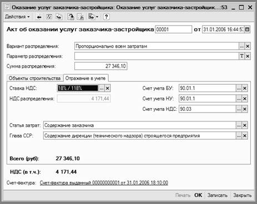The image size is (257, 204).
Task: Click the document number field 00001
Action: click(173, 29)
